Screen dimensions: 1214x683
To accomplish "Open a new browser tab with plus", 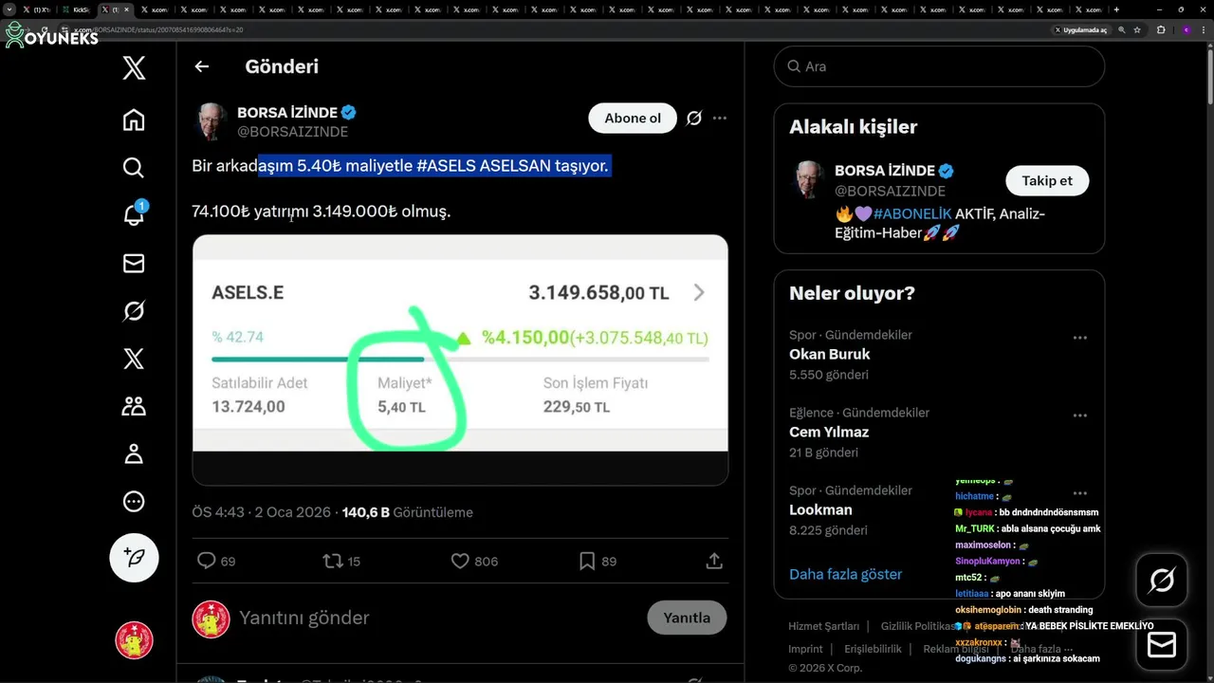I will (x=1116, y=9).
